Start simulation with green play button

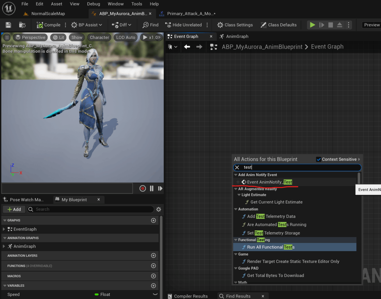(x=312, y=25)
